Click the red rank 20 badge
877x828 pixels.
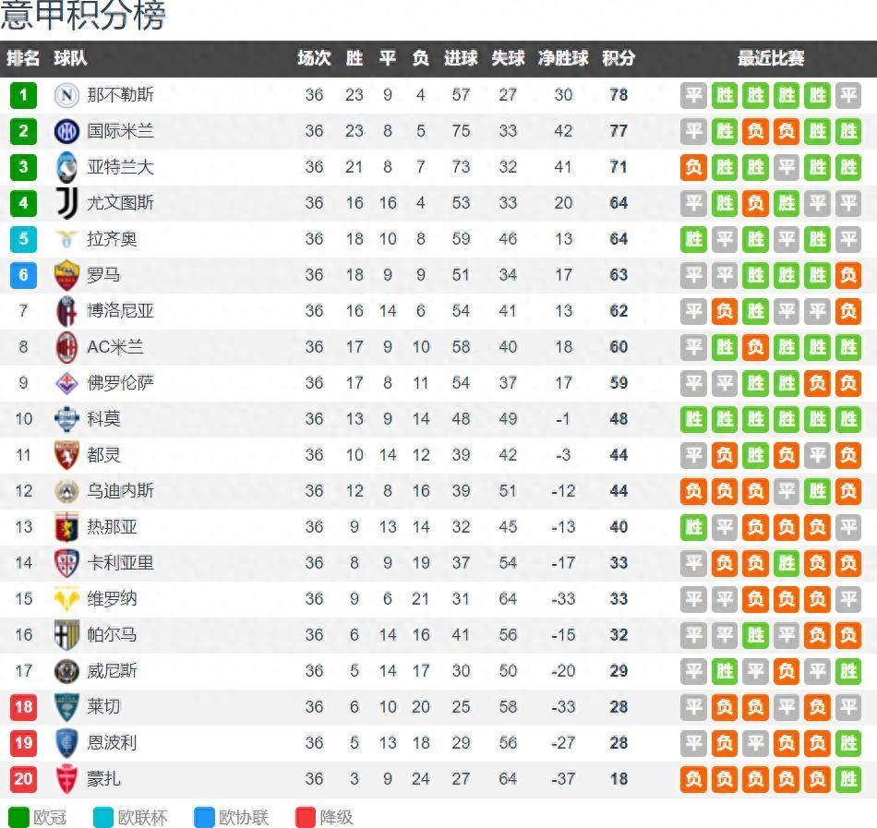click(23, 779)
